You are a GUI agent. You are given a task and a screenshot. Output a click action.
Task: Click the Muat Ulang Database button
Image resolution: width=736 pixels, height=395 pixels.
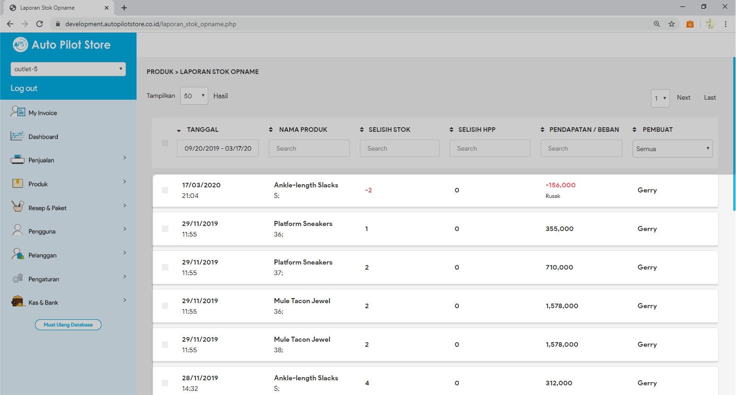click(68, 325)
